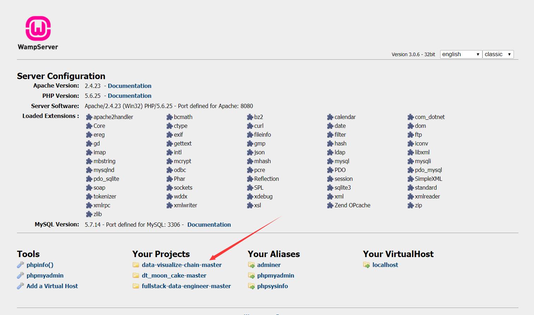534x315 pixels.
Task: Open fullstack-data-engineer-master project
Action: click(186, 286)
